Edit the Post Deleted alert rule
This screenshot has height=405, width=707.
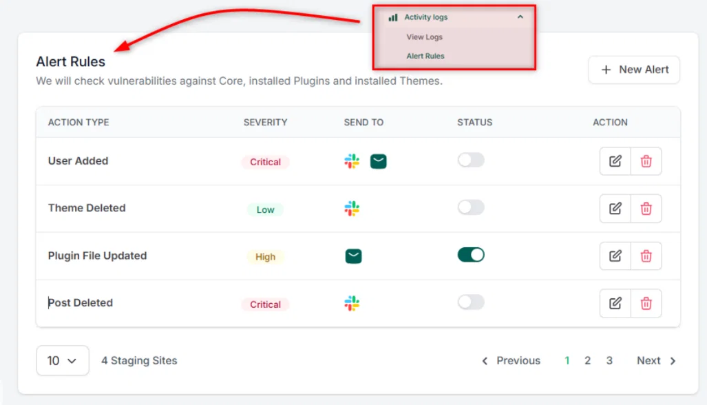615,303
